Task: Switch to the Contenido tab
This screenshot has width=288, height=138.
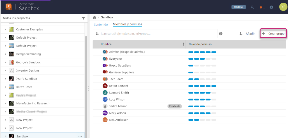Action: coord(101,24)
